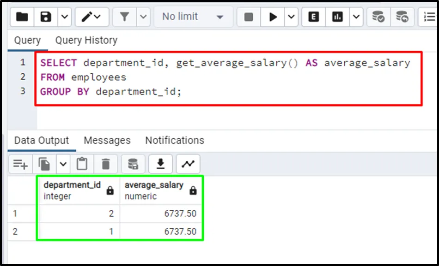This screenshot has width=439, height=266.
Task: Select the Notifications tab
Action: 175,140
